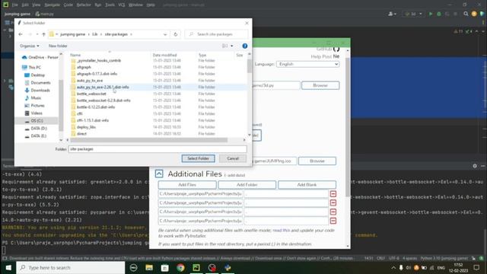The image size is (487, 274).
Task: Remove the second additional file entry
Action: (x=333, y=203)
